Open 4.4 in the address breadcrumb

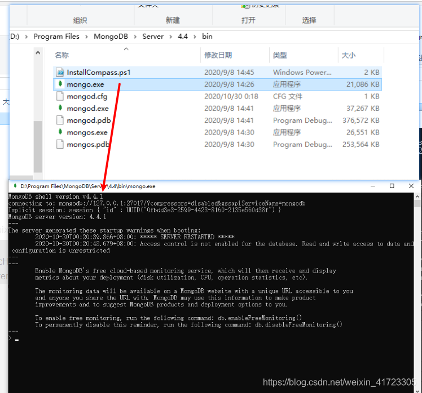point(183,37)
